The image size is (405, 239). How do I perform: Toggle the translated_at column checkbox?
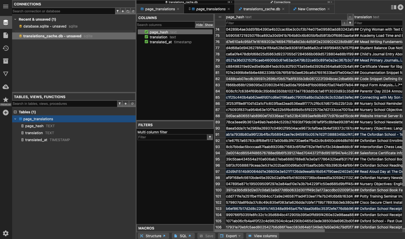(146, 42)
